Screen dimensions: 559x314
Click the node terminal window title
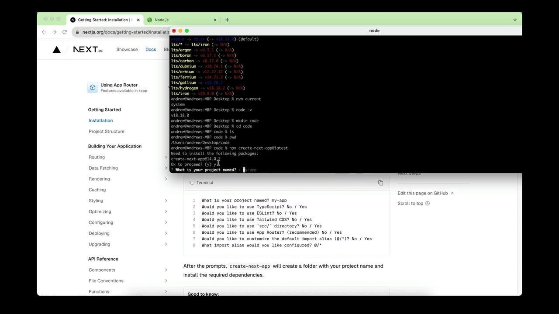(x=374, y=31)
